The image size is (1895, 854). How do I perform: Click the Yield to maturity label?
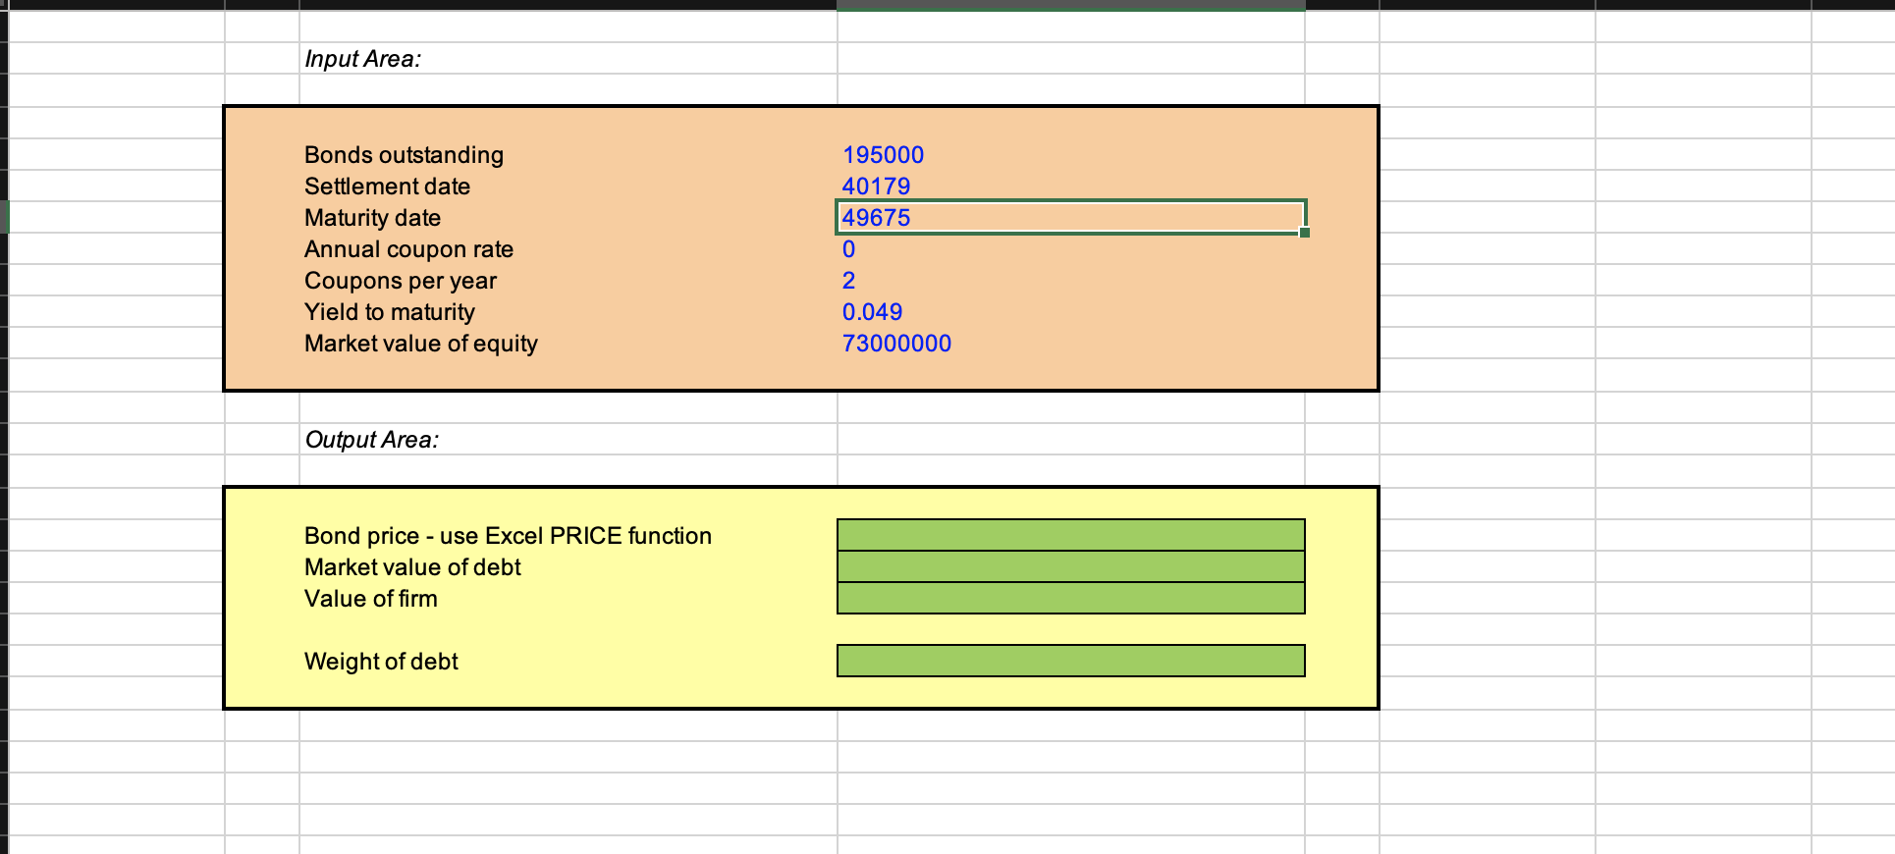click(x=390, y=312)
